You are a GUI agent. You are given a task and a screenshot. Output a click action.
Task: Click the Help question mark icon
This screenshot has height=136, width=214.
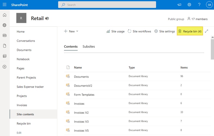point(199,5)
